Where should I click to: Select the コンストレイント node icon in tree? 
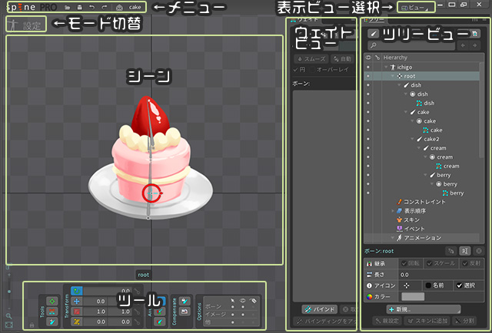pos(397,202)
